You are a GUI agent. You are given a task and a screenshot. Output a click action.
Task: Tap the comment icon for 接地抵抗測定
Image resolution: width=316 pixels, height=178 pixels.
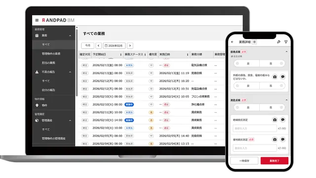click(x=283, y=139)
